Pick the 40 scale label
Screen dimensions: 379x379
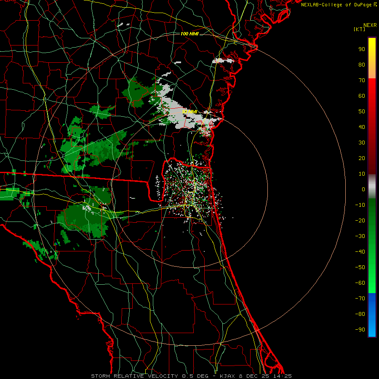tap(362, 127)
